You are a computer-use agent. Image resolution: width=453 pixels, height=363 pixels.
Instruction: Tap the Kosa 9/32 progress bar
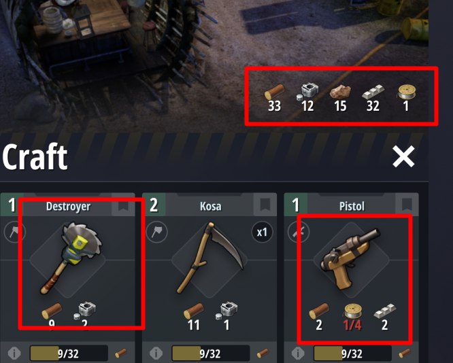pos(211,353)
